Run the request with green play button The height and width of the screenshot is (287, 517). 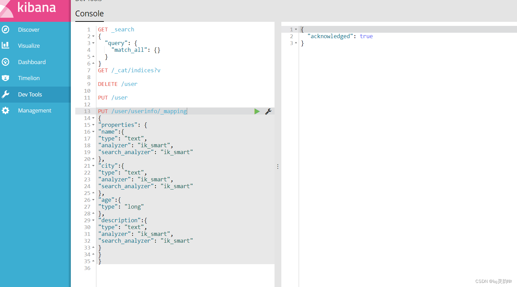click(257, 111)
